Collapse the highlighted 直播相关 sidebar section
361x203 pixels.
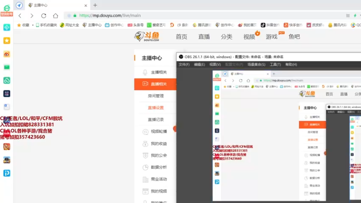click(155, 84)
